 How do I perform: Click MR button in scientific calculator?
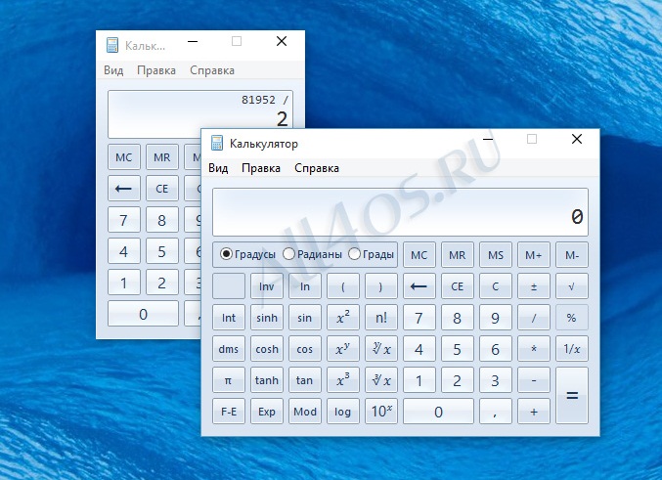458,254
